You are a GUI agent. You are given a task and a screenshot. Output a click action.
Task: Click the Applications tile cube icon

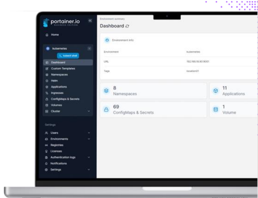coord(216,91)
